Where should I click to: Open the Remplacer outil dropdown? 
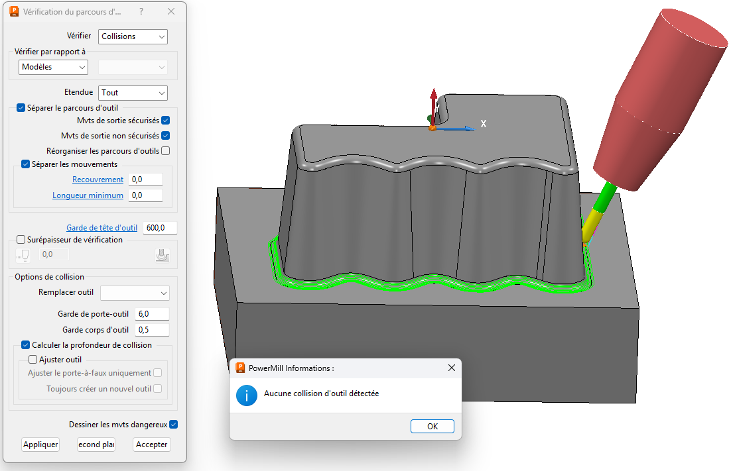pos(135,293)
